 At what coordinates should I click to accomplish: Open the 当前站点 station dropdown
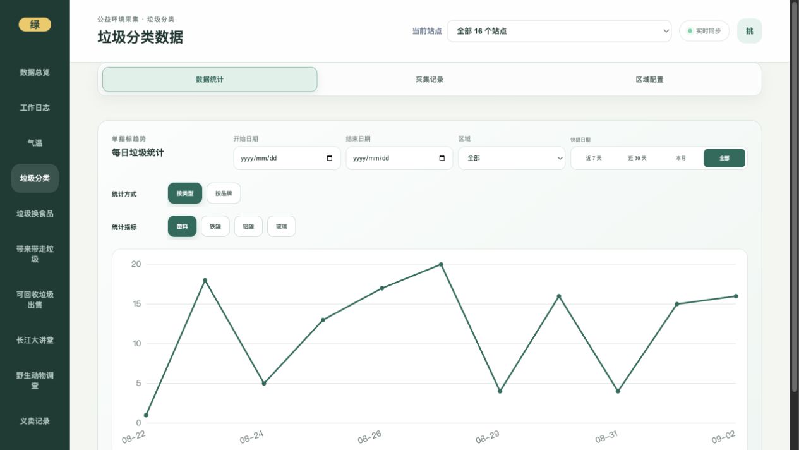(559, 31)
